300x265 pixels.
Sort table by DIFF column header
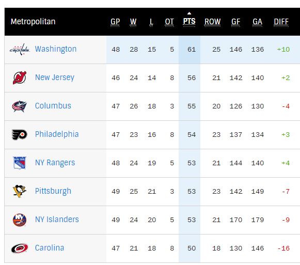click(281, 22)
